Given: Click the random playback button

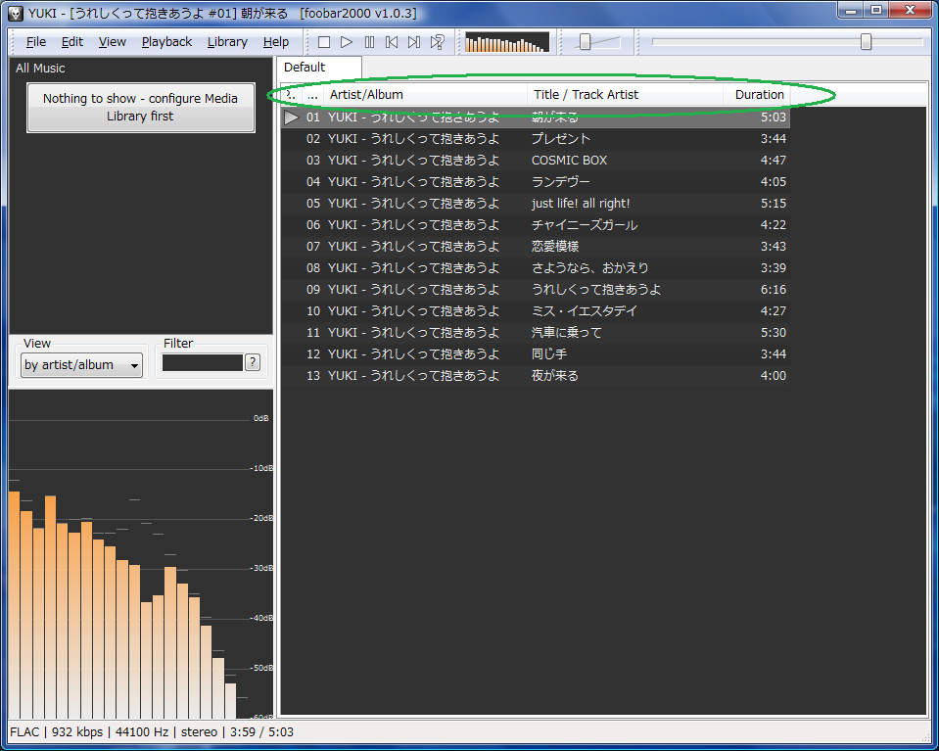Looking at the screenshot, I should (x=437, y=42).
